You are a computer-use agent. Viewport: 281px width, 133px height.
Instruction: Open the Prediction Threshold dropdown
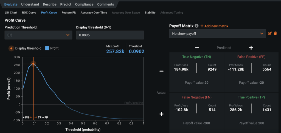tap(38, 35)
